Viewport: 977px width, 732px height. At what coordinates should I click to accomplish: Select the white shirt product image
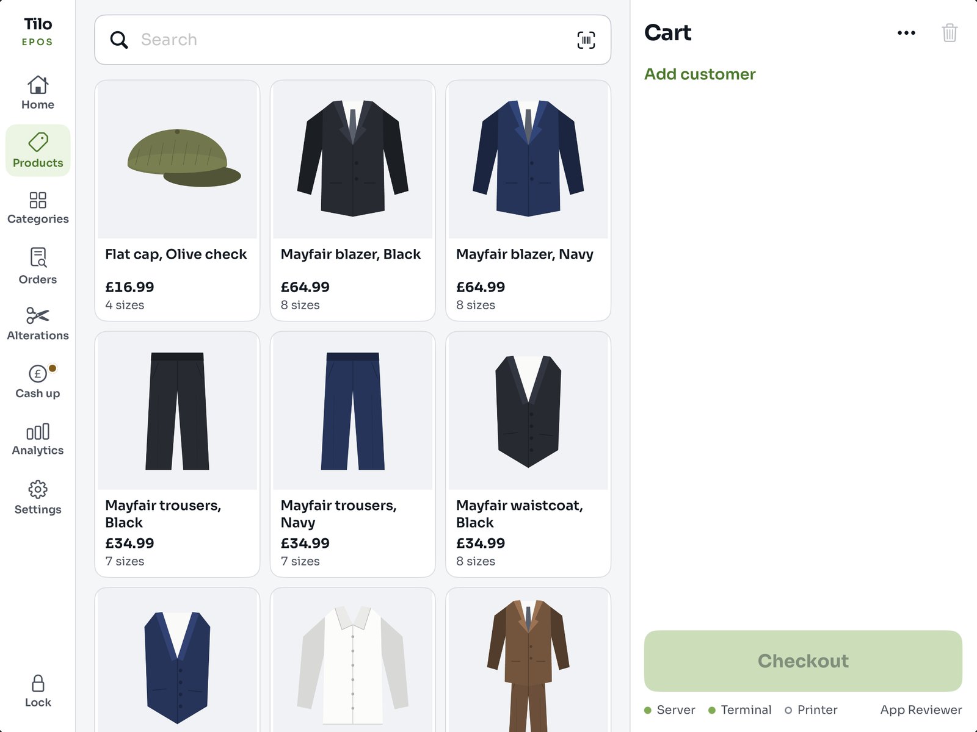click(353, 665)
